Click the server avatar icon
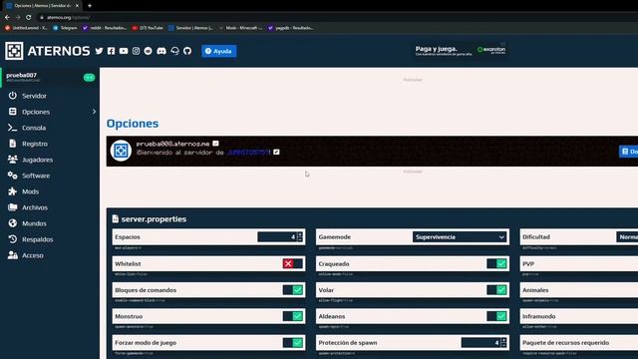This screenshot has height=359, width=638. [121, 151]
